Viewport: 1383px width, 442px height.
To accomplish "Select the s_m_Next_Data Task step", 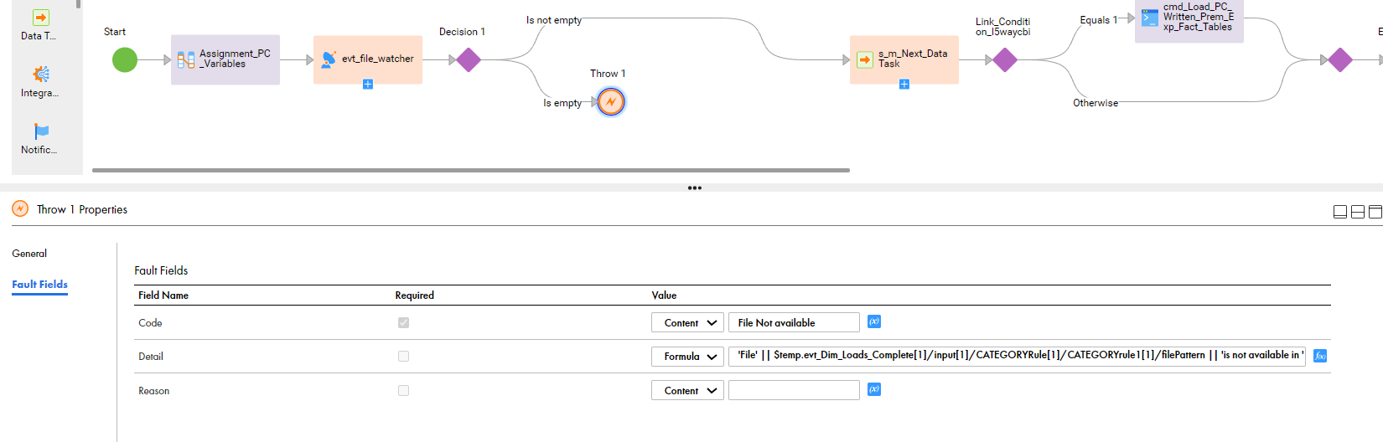I will click(904, 59).
